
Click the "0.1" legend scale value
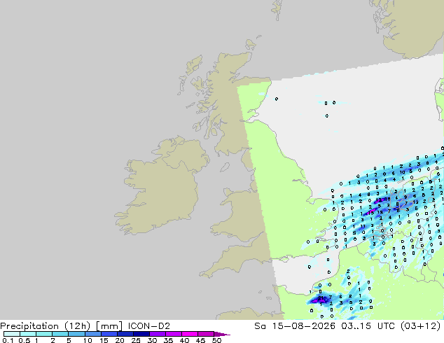[8, 340]
